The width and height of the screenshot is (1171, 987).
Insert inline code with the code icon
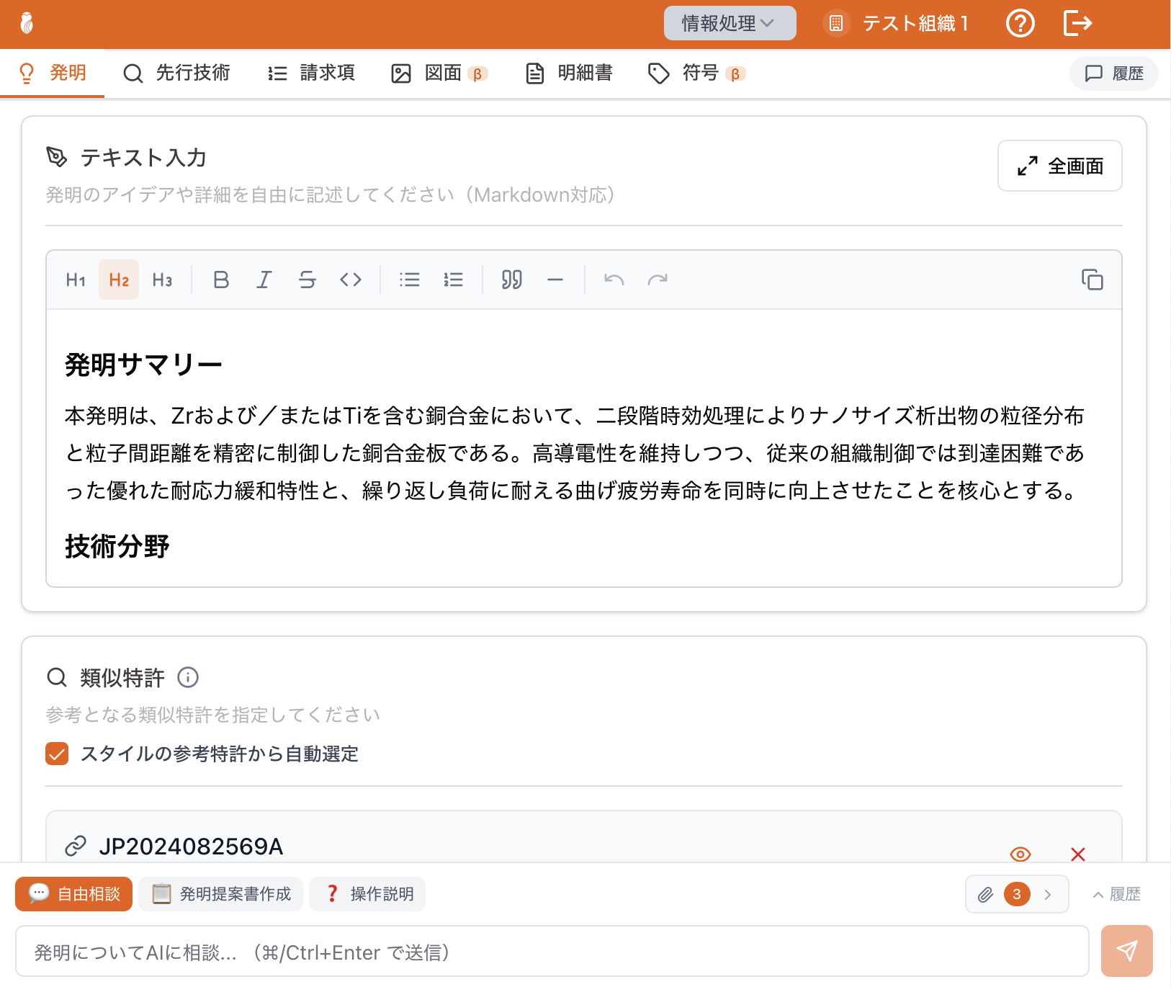coord(351,280)
